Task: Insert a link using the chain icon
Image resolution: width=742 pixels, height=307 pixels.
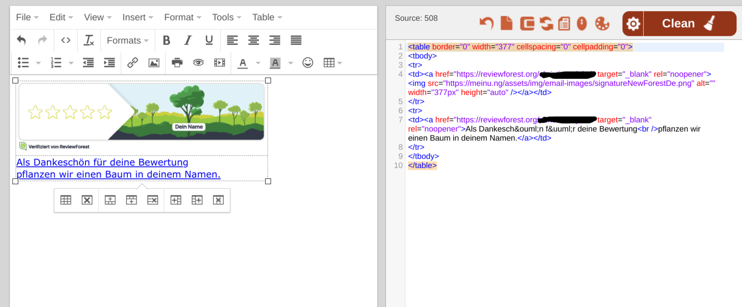Action: (x=133, y=63)
